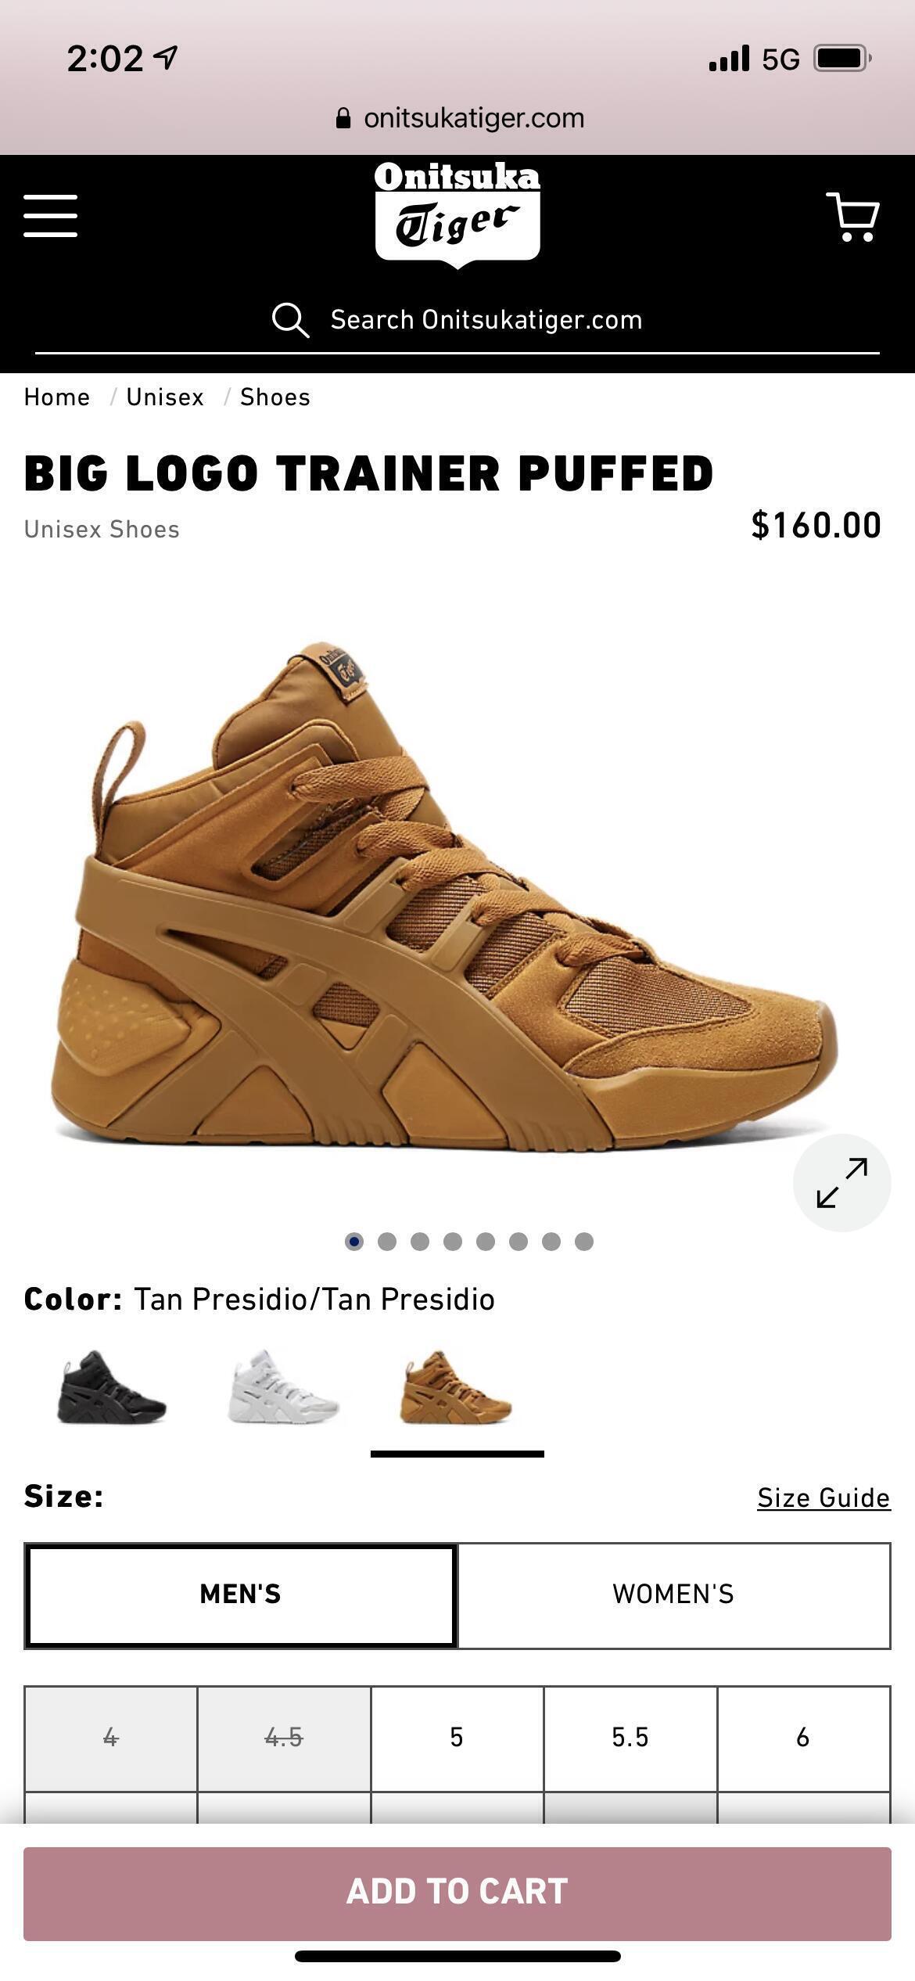
Task: Choose size 6
Action: 803,1738
